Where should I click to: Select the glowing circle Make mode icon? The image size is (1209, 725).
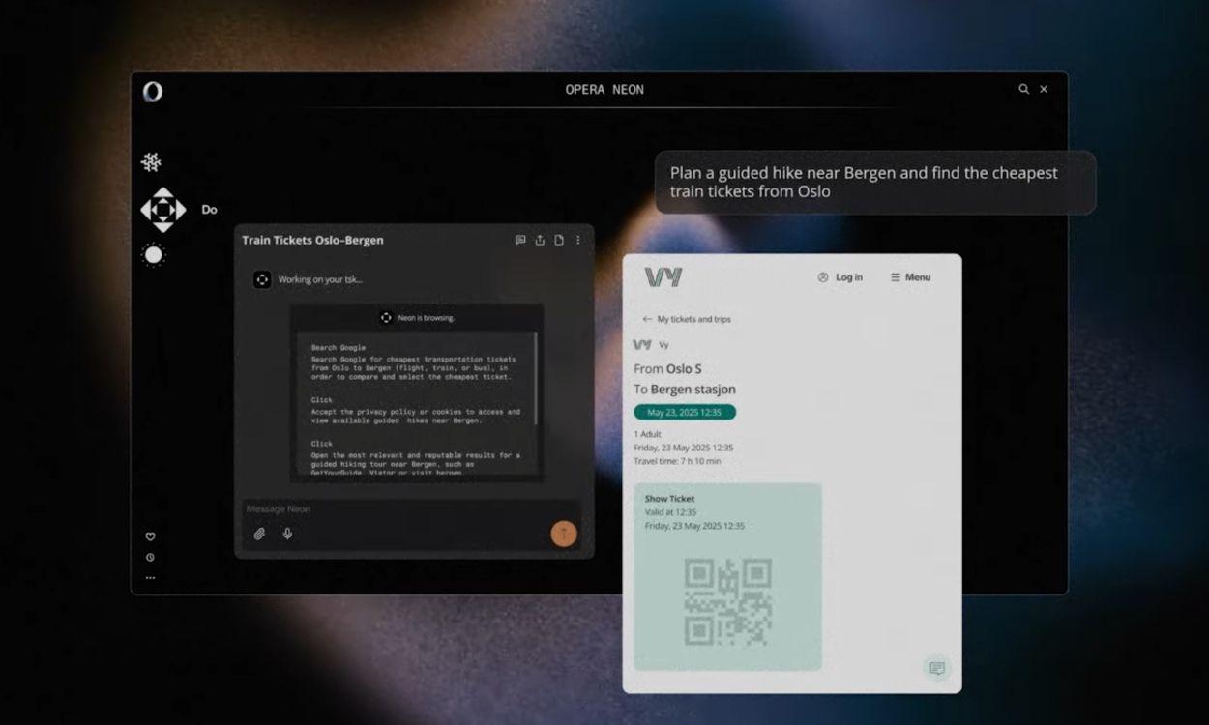pos(153,255)
